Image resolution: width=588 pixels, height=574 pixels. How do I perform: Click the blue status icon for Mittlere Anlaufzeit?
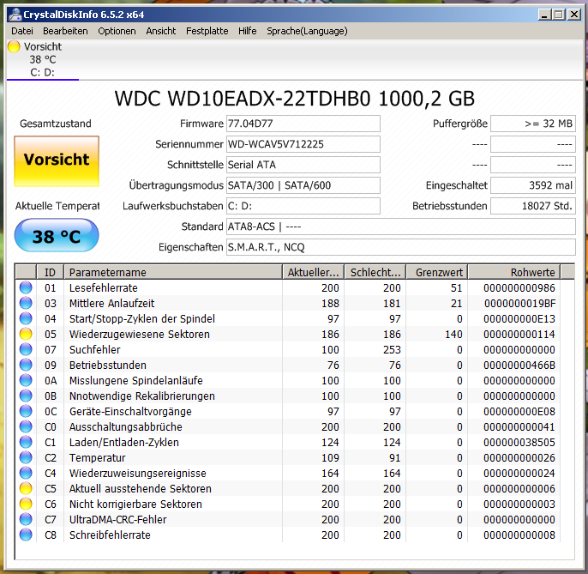(x=26, y=304)
